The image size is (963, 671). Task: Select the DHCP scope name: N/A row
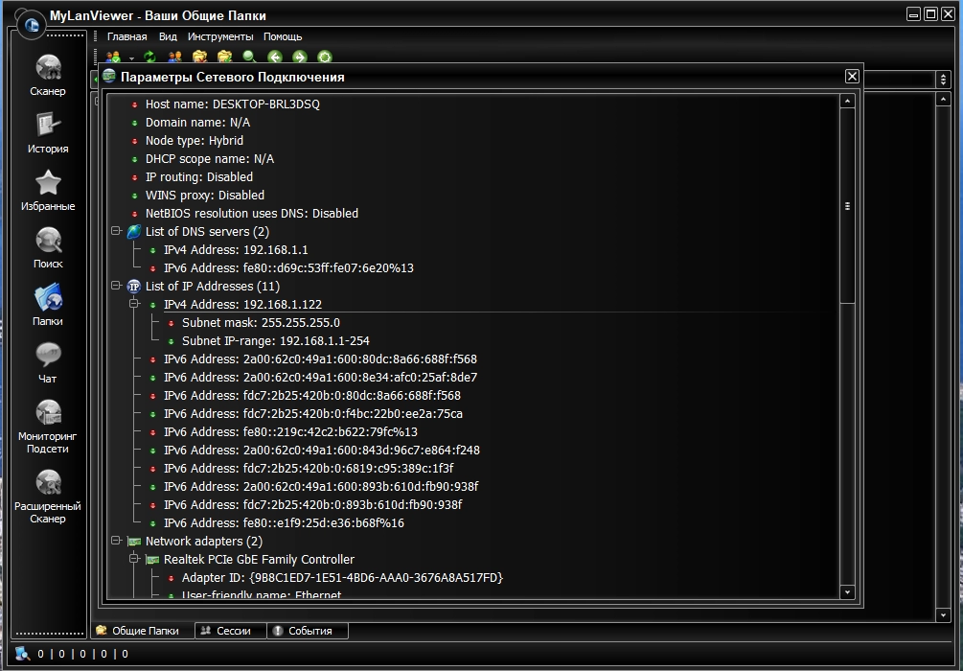coord(210,159)
